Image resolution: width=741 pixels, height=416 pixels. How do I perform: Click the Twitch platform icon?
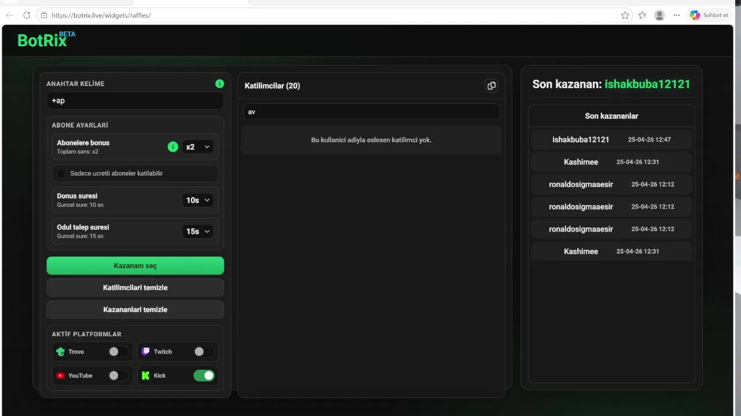146,351
